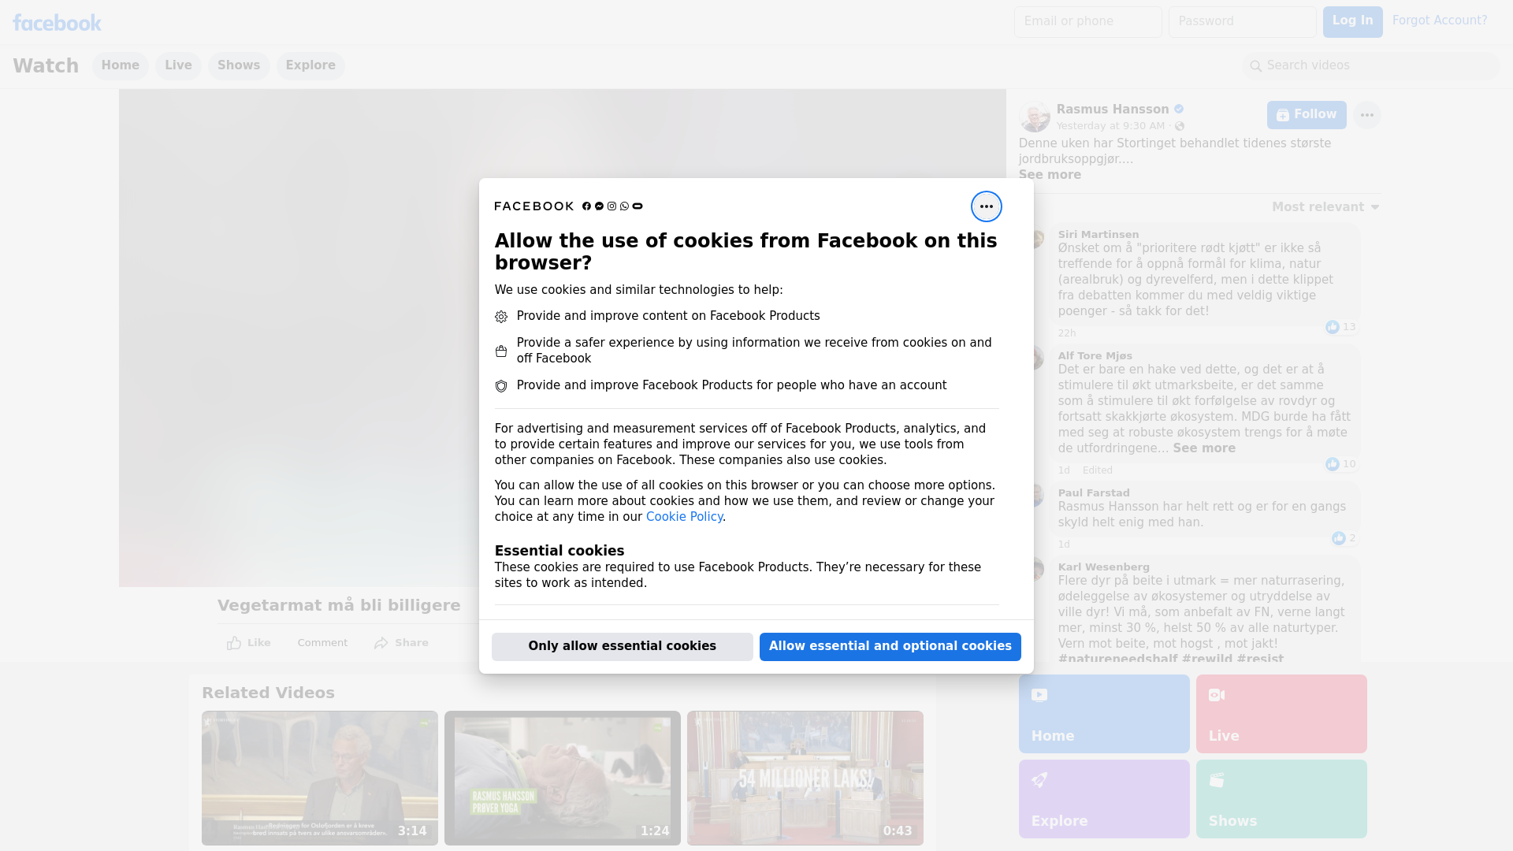Expand post description with See more
The width and height of the screenshot is (1513, 851).
click(1050, 175)
